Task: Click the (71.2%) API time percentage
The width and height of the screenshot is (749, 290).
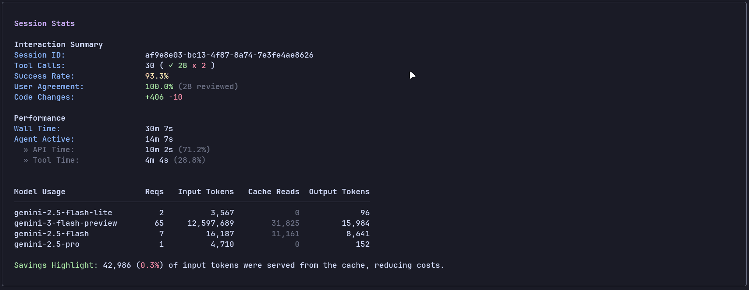Action: pyautogui.click(x=194, y=149)
